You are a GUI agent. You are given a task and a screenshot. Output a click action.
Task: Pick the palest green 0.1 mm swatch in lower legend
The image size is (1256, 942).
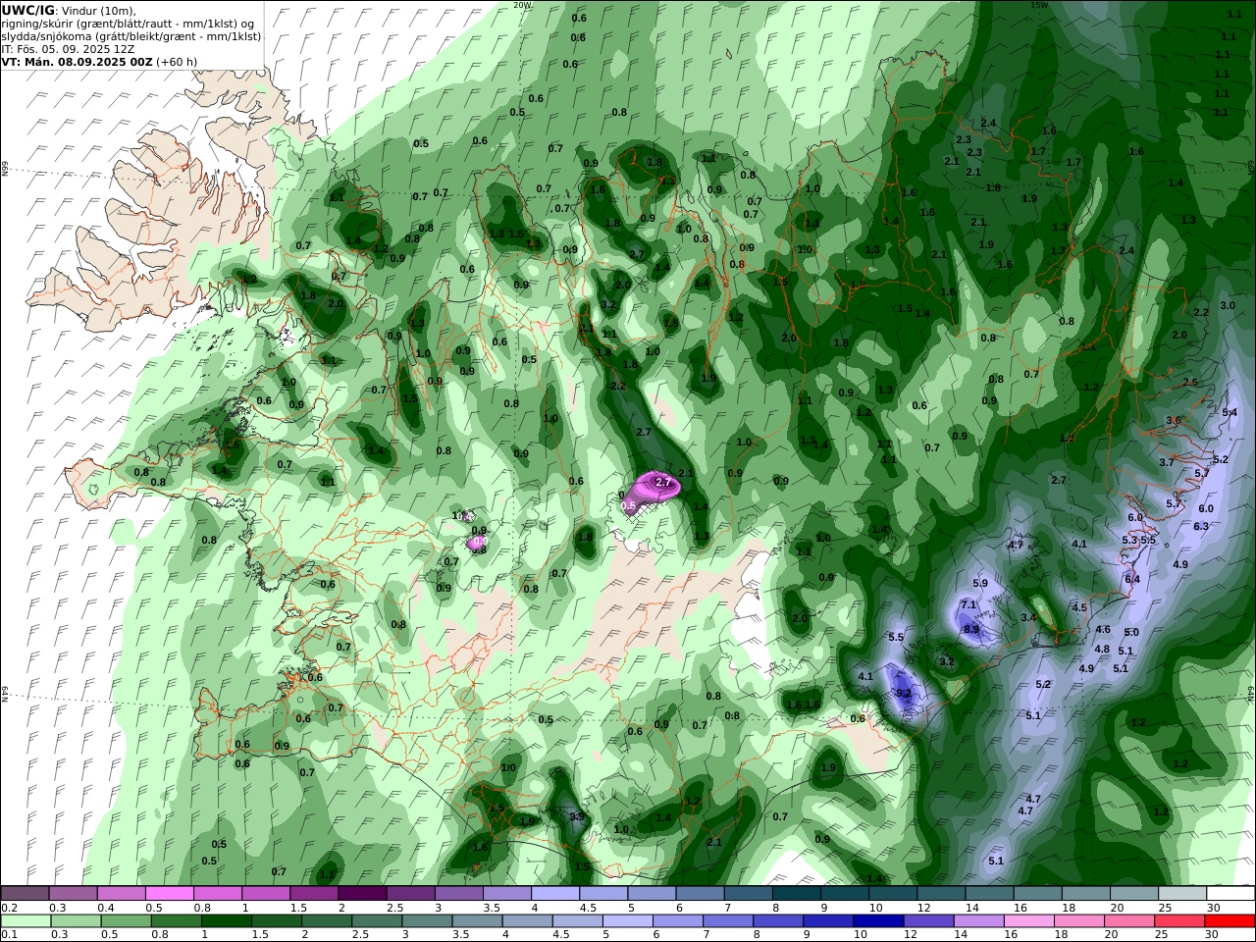(x=26, y=920)
